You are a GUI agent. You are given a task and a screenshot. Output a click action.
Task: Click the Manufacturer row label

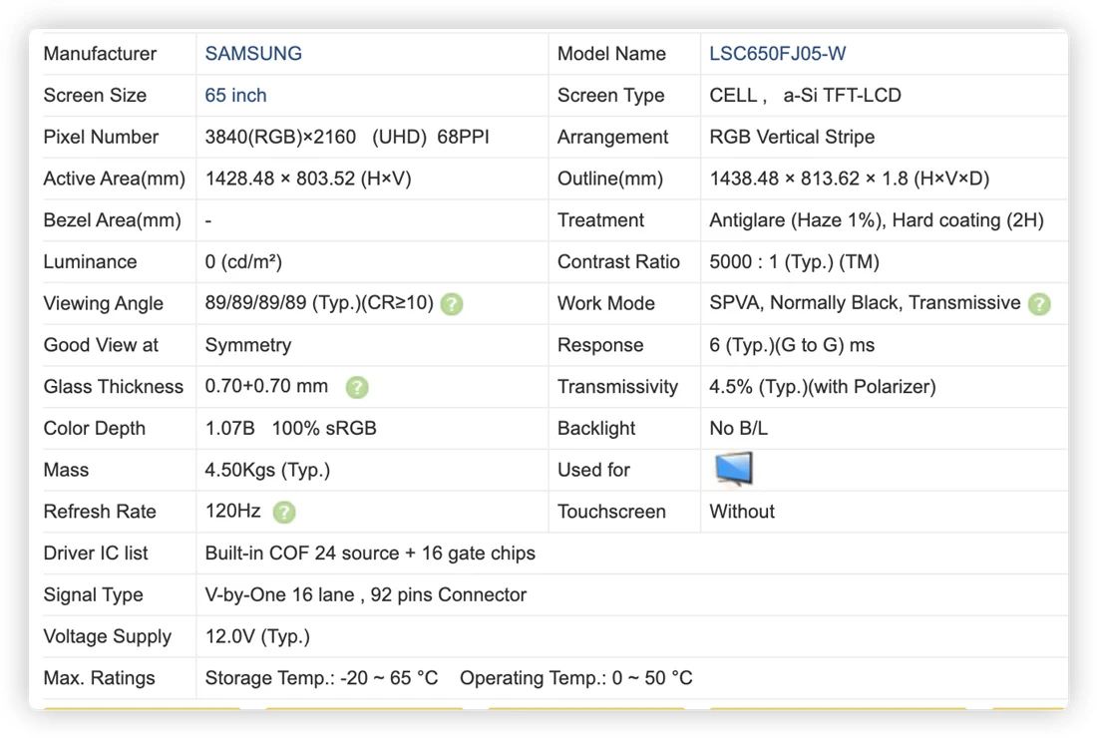tap(100, 54)
